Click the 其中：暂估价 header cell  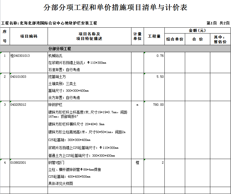[x=220, y=39]
